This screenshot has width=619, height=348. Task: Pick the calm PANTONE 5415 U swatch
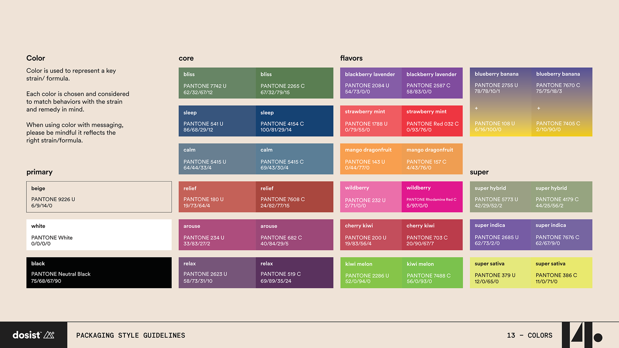coord(217,159)
